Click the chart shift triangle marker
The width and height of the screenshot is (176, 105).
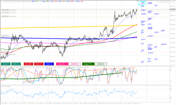(x=137, y=1)
